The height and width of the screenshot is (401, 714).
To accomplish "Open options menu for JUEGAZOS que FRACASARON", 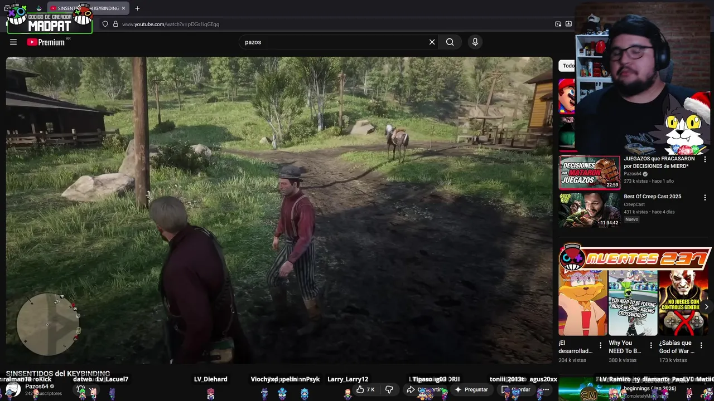I will coord(705,159).
